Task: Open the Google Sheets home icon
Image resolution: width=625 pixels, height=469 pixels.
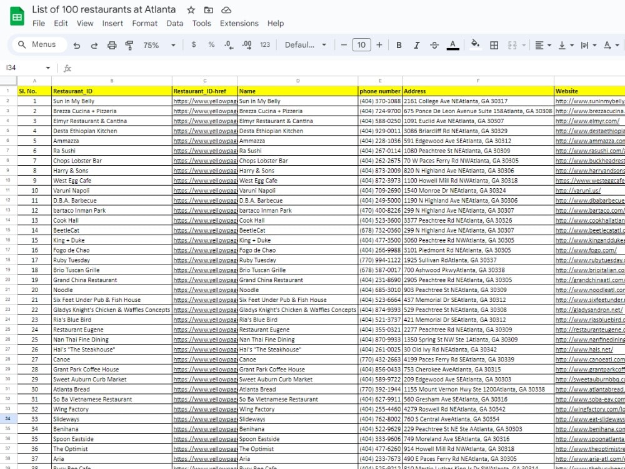Action: (x=17, y=16)
